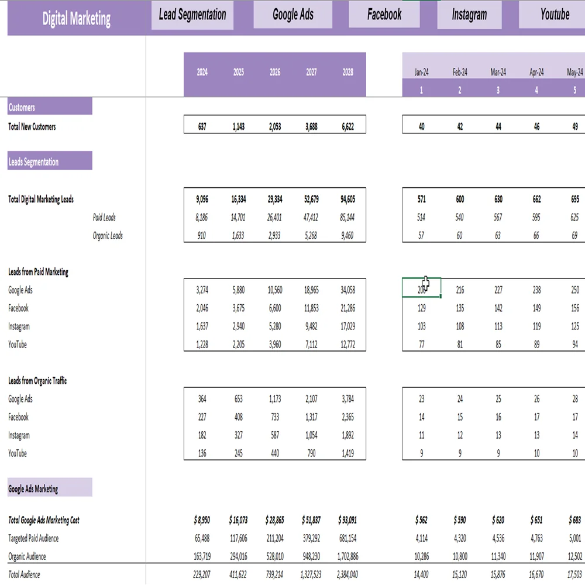
Task: Select Total Google Ads Marketing Cost $ 8,950
Action: pyautogui.click(x=202, y=520)
